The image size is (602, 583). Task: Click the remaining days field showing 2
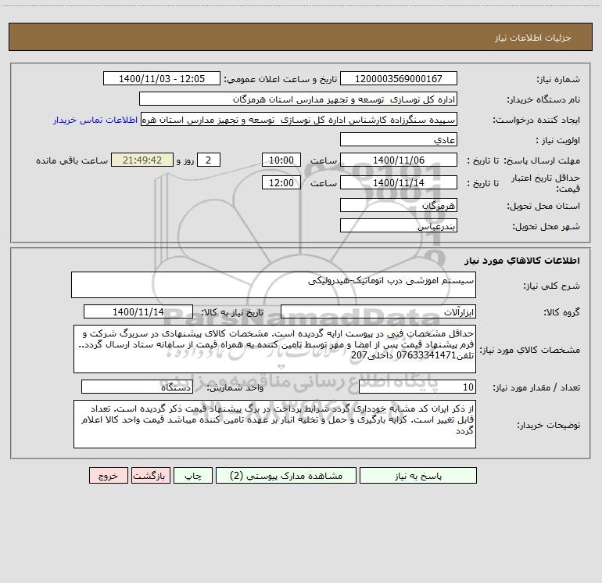(209, 160)
